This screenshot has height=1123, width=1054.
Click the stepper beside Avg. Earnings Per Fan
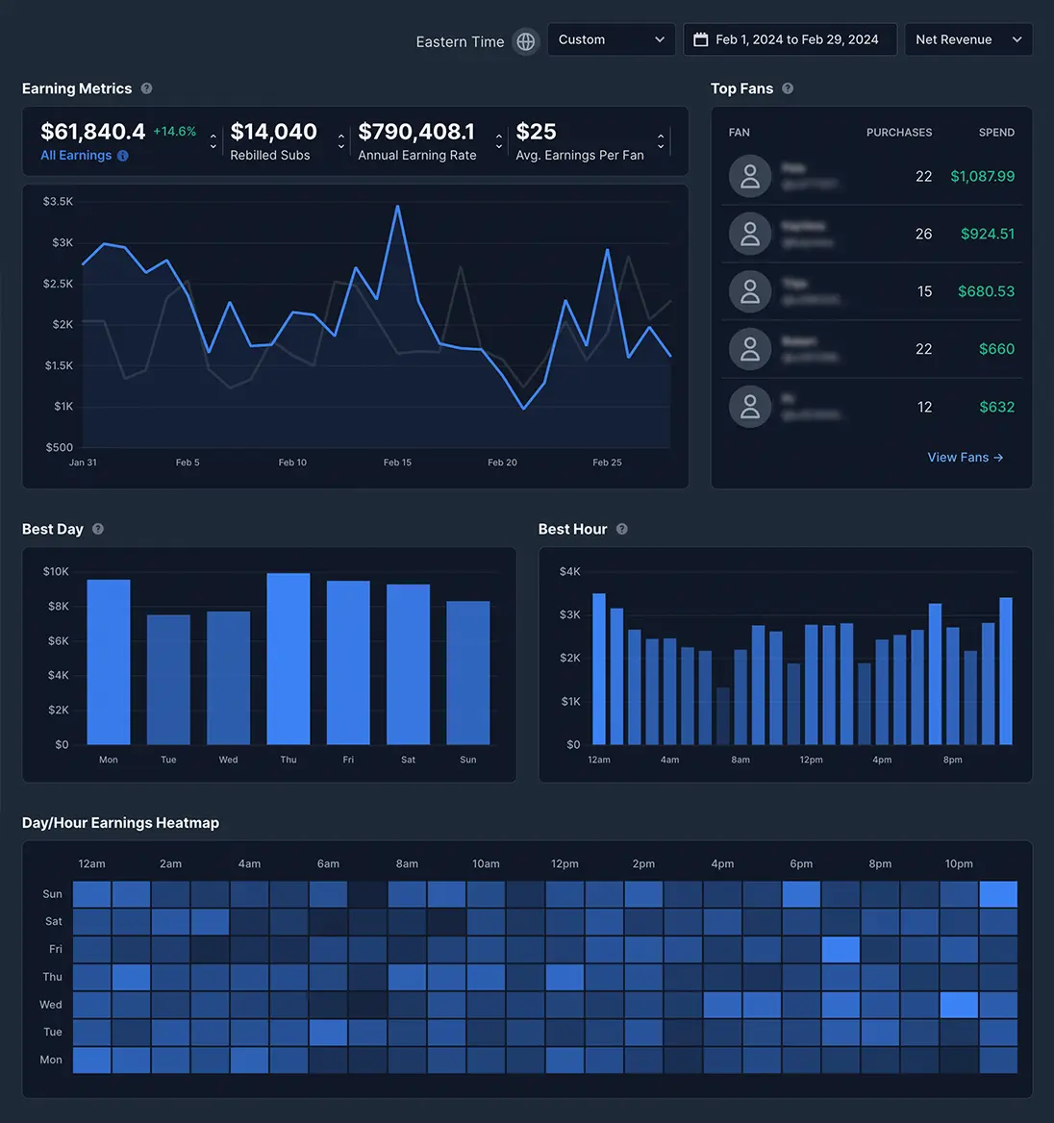661,140
